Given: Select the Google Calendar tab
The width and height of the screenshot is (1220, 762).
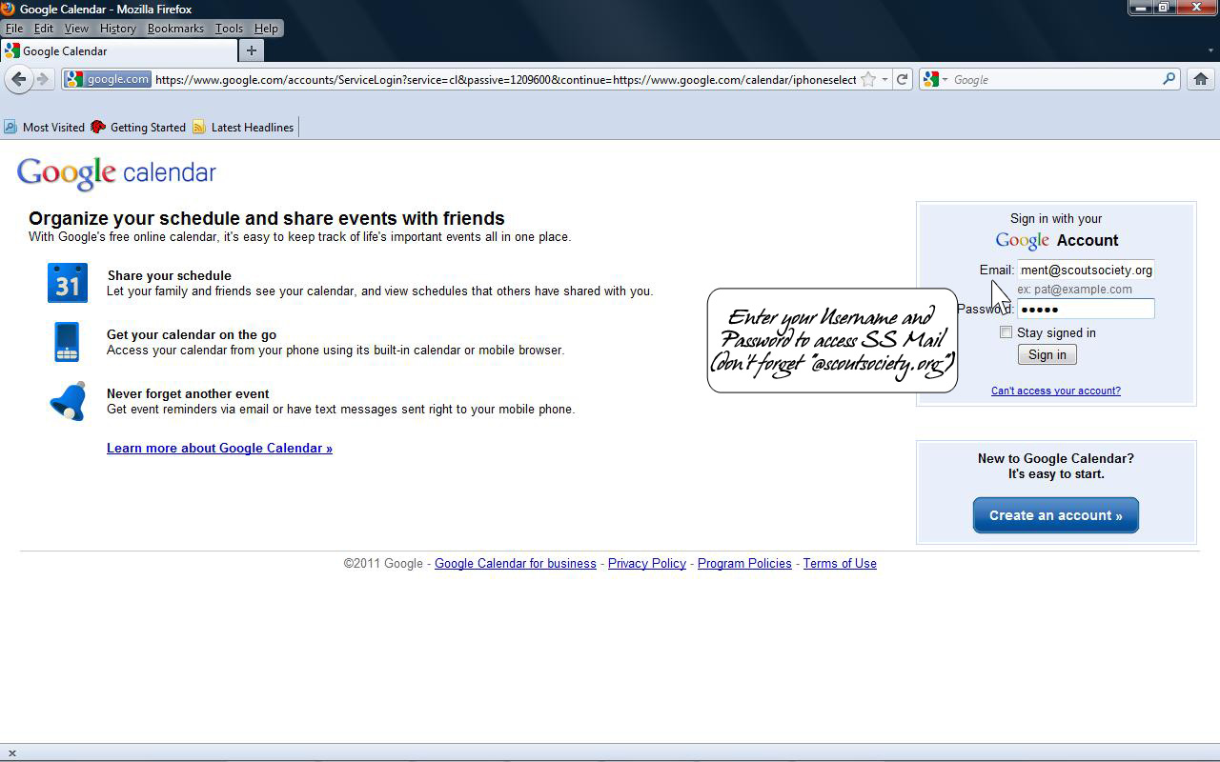Looking at the screenshot, I should pyautogui.click(x=118, y=50).
